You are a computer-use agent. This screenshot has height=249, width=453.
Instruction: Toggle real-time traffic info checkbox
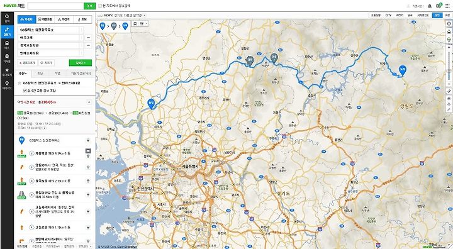(25, 91)
